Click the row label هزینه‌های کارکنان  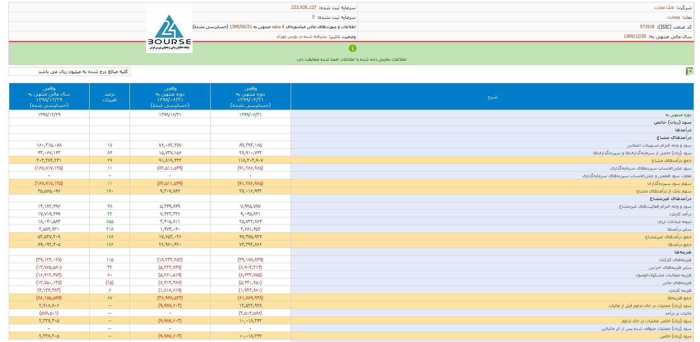click(x=675, y=260)
